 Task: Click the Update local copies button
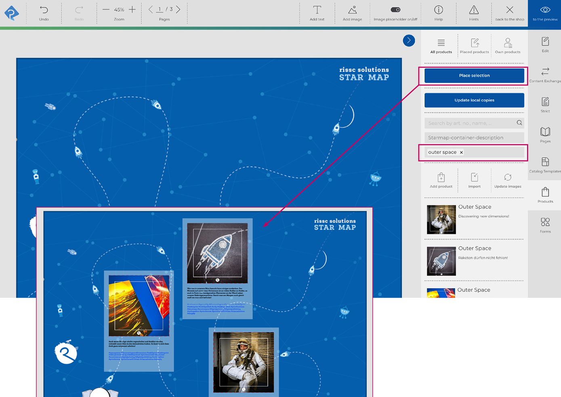[474, 100]
